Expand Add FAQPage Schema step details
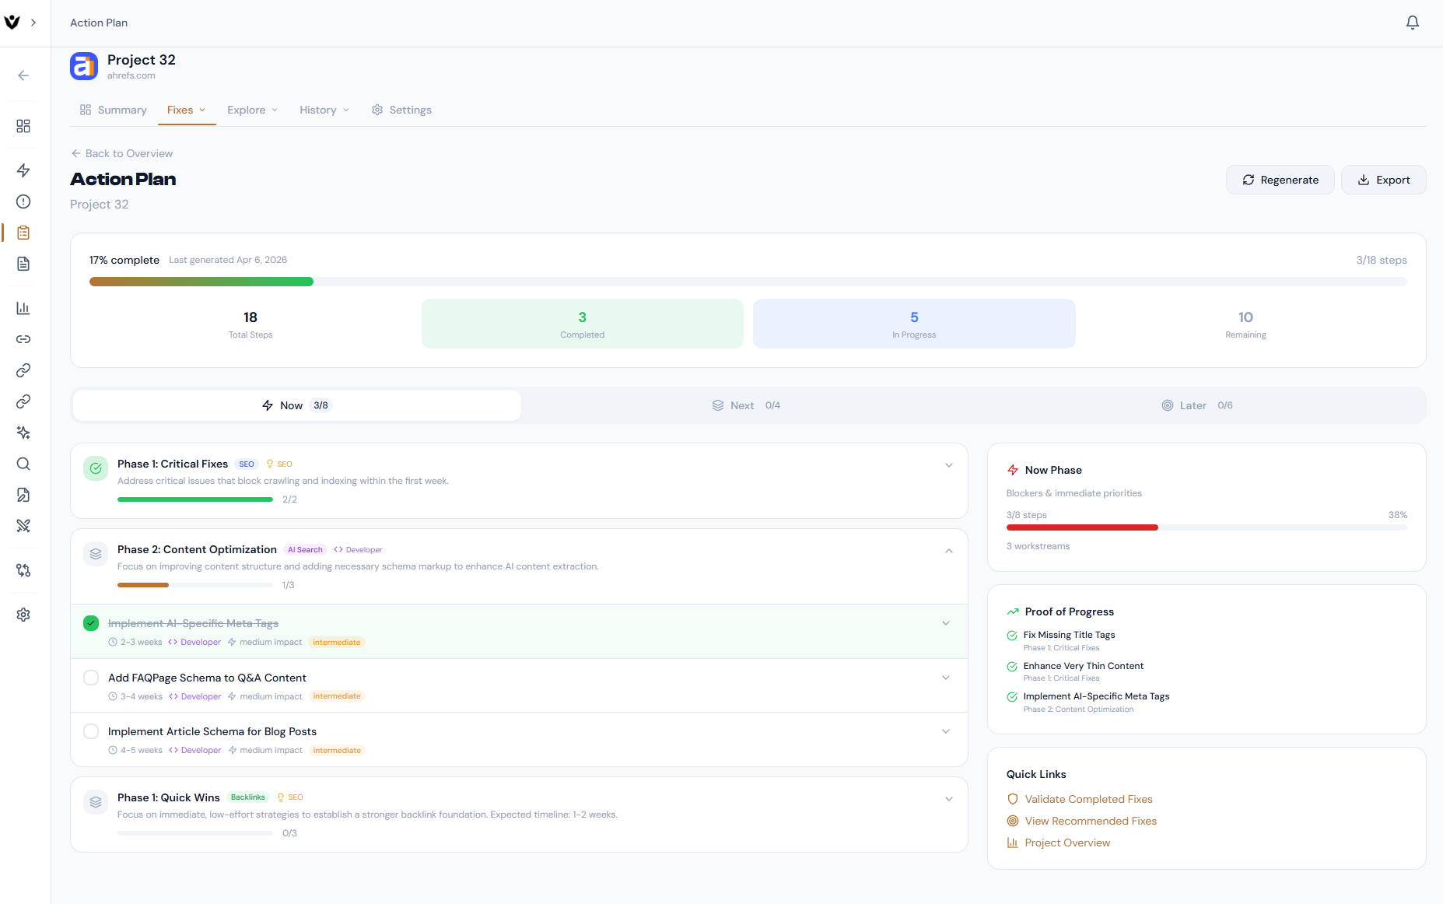This screenshot has height=904, width=1443. click(x=946, y=678)
